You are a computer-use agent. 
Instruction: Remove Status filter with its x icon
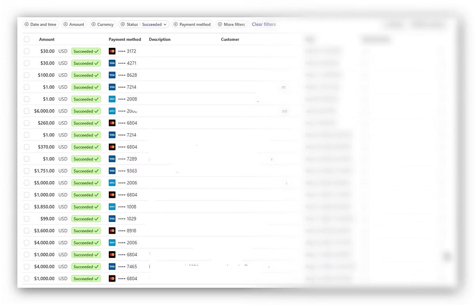tap(123, 25)
